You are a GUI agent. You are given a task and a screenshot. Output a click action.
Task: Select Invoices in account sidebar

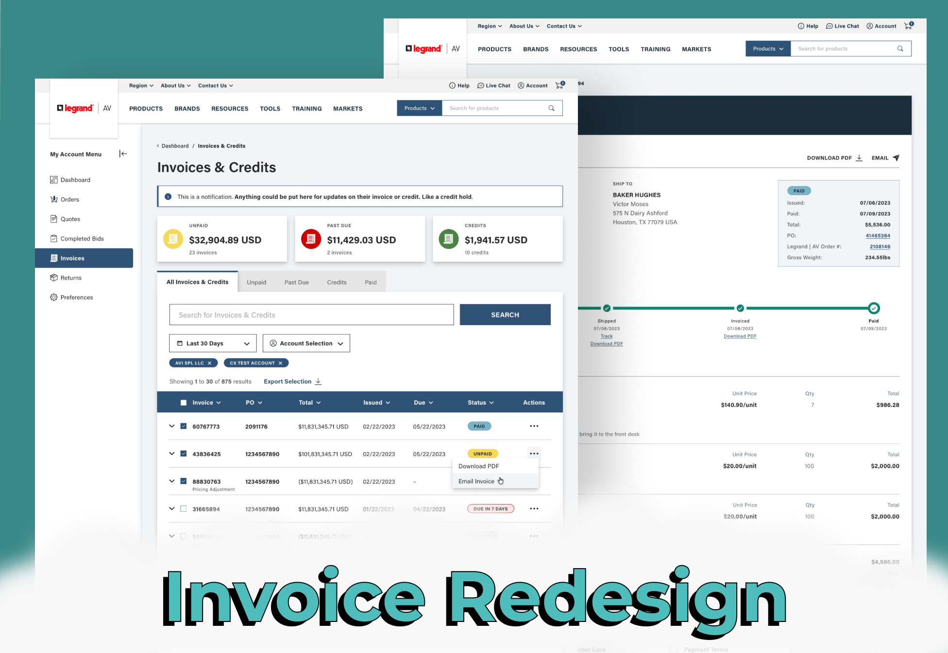point(84,258)
